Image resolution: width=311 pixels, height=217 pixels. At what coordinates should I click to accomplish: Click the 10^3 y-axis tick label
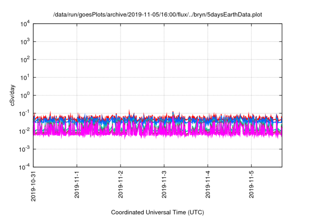tap(25, 42)
